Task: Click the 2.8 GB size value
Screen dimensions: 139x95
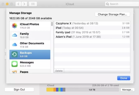Action: coord(126,28)
